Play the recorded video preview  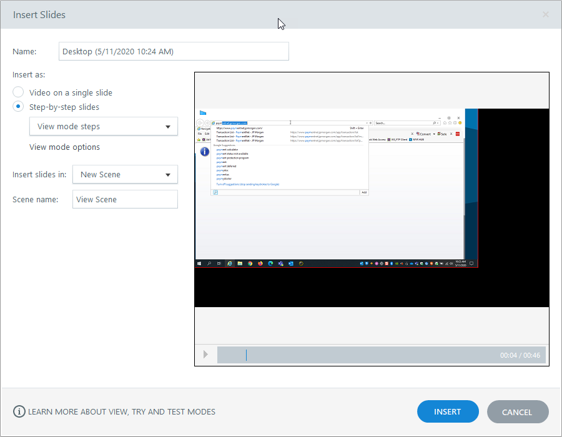tap(205, 355)
